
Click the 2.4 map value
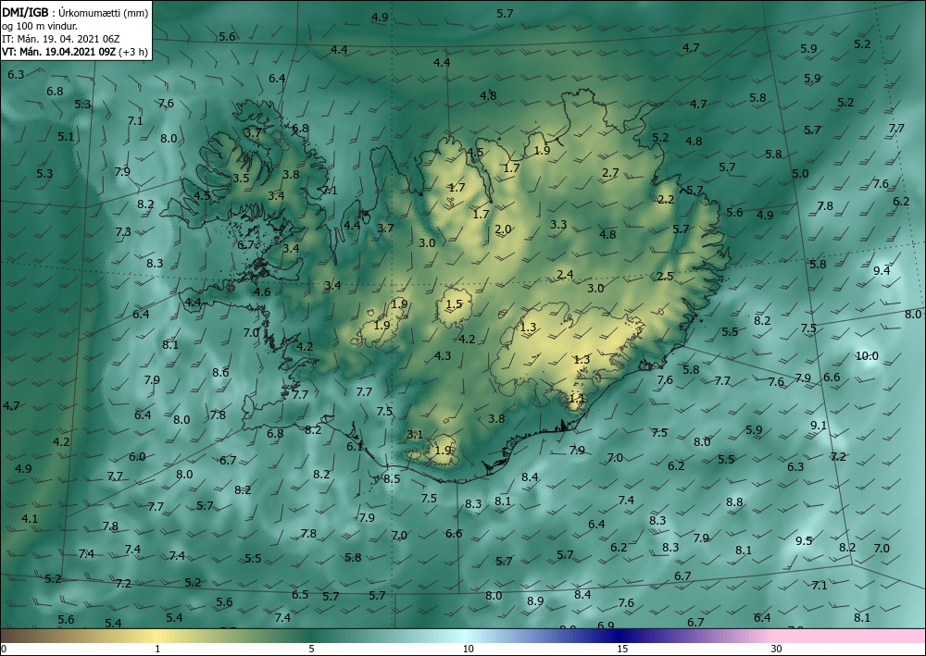coord(565,274)
